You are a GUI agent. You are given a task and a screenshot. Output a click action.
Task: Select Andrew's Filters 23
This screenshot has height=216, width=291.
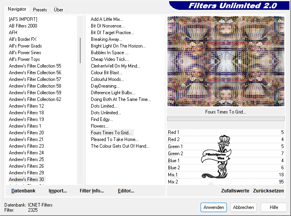26,146
